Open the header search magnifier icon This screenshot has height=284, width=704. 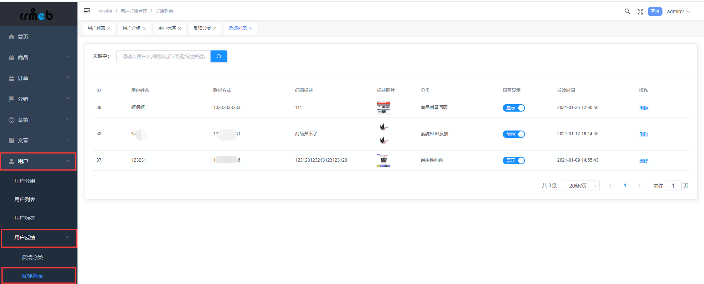pos(627,11)
